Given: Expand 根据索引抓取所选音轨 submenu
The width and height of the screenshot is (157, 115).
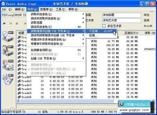Looking at the screenshot, I should tap(56, 44).
